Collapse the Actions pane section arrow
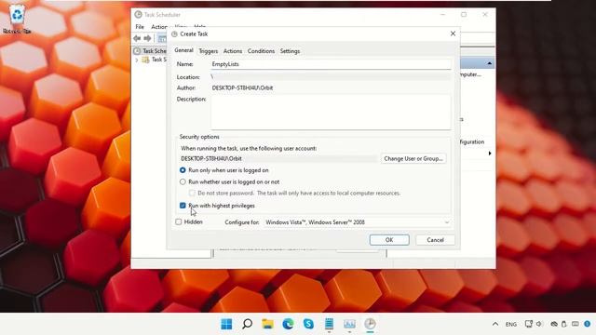This screenshot has height=335, width=596. click(x=490, y=63)
